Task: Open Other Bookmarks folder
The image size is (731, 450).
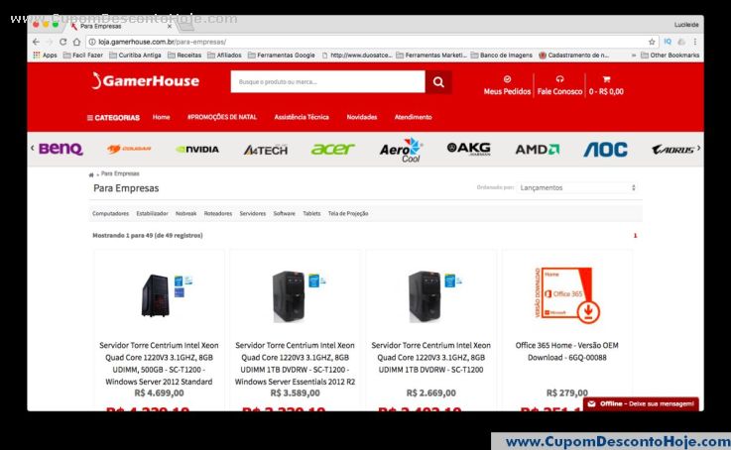Action: pos(670,55)
